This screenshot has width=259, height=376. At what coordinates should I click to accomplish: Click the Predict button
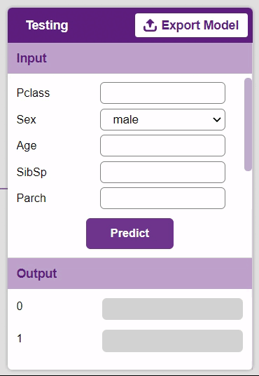[x=129, y=234]
